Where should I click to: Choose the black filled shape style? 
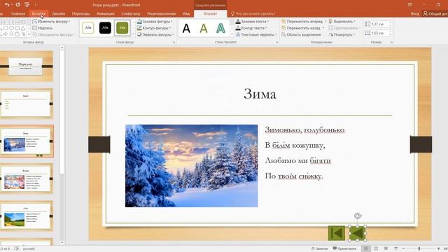[105, 28]
